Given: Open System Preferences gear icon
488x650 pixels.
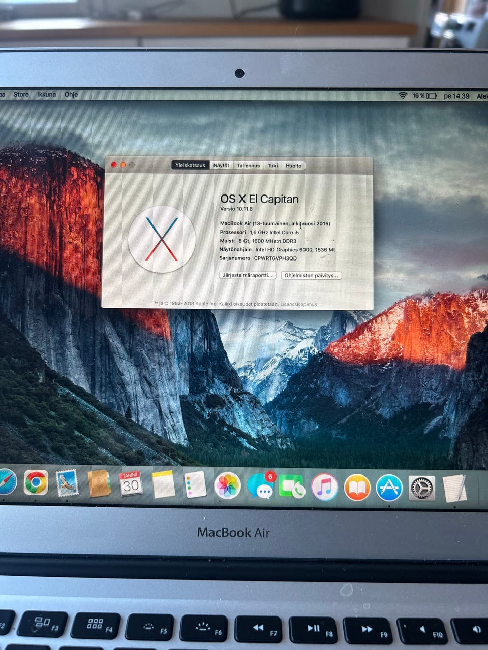Looking at the screenshot, I should pos(421,489).
